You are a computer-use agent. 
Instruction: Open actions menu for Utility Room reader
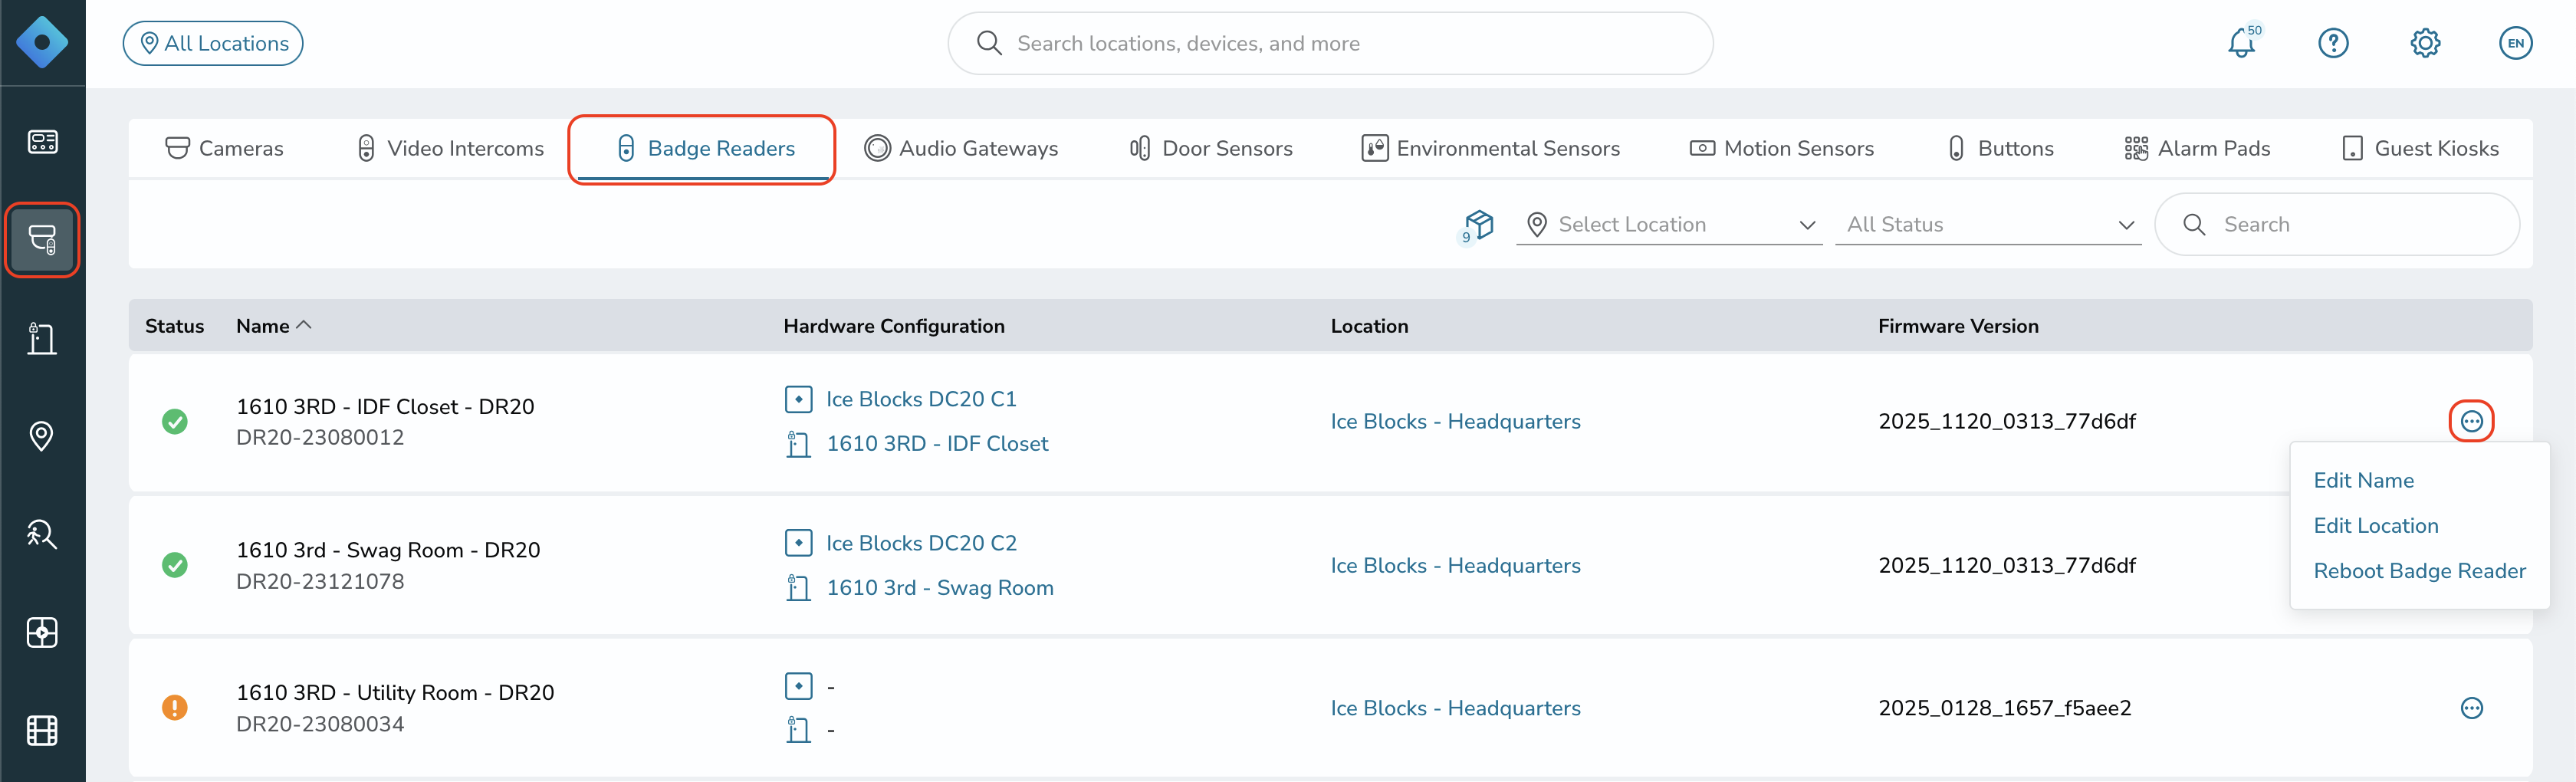tap(2471, 708)
